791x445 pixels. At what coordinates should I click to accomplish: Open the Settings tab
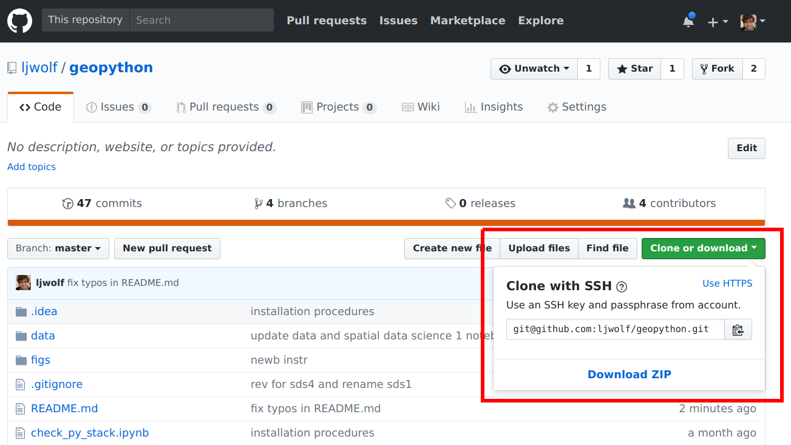click(577, 107)
